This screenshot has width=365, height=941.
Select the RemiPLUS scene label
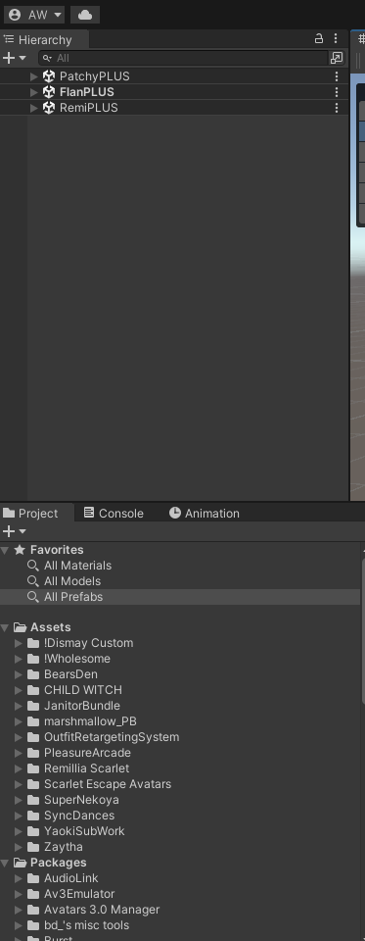tap(89, 108)
